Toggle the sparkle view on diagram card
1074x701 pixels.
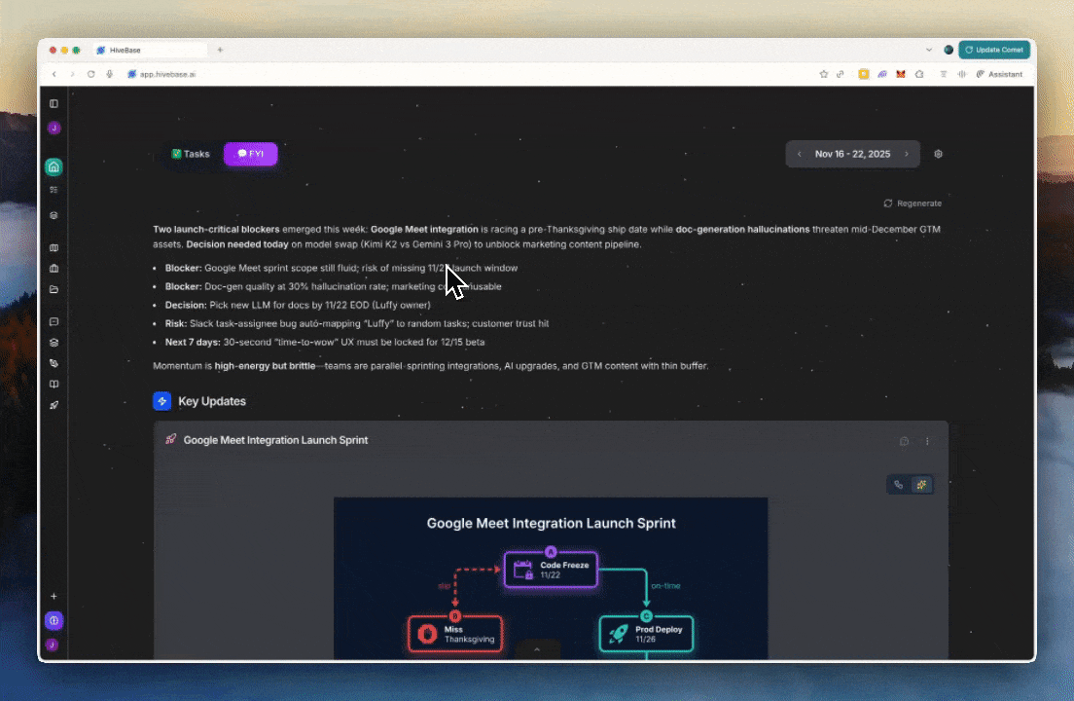click(x=921, y=484)
